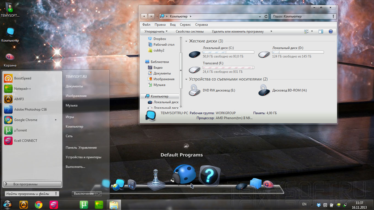Click the chess pawn icon in dock
374x210 pixels.
(x=156, y=180)
